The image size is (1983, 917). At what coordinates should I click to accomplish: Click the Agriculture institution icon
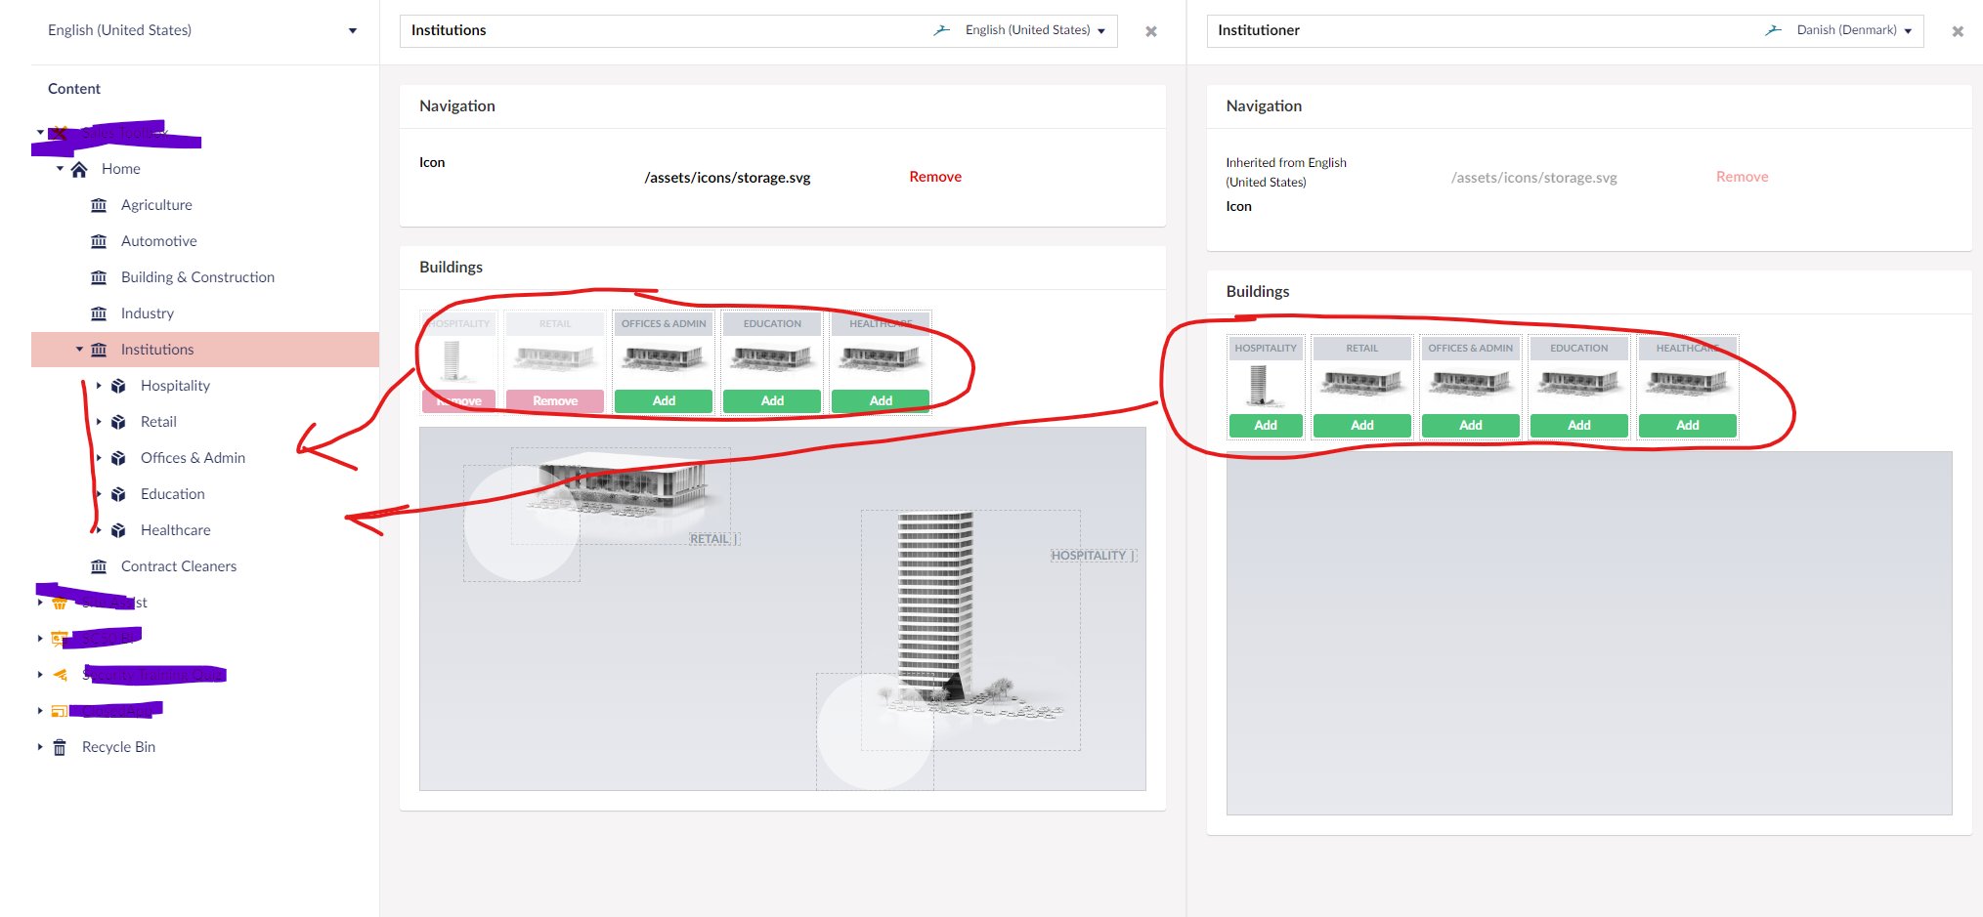pos(99,205)
